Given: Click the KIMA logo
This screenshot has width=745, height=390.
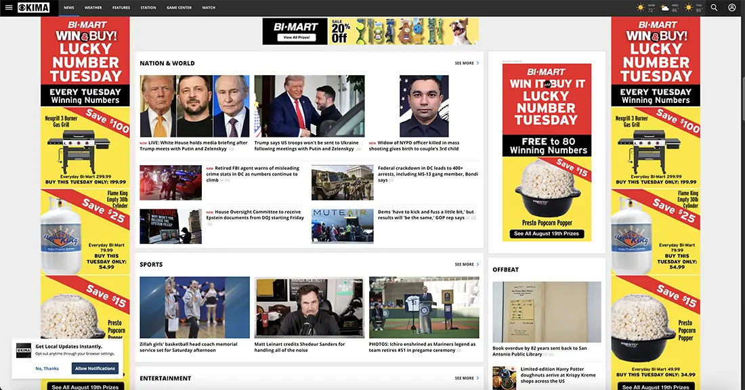Looking at the screenshot, I should 33,7.
